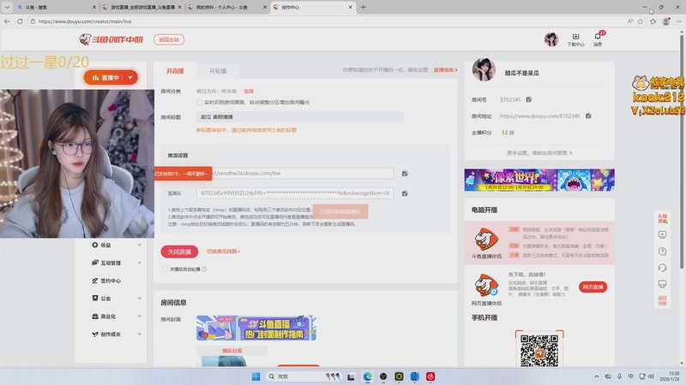The width and height of the screenshot is (686, 385).
Task: Open the 消息 notification bell
Action: click(x=598, y=39)
